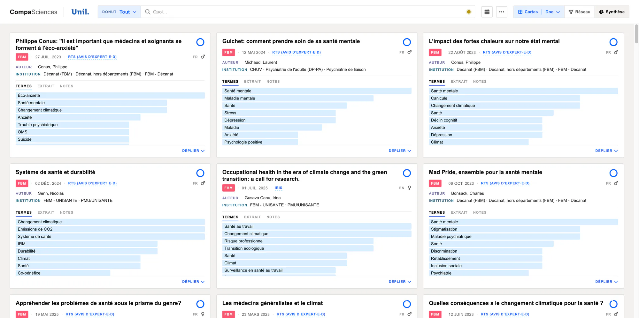The width and height of the screenshot is (639, 318).
Task: Select circle on Mad Pride card
Action: pos(613,173)
